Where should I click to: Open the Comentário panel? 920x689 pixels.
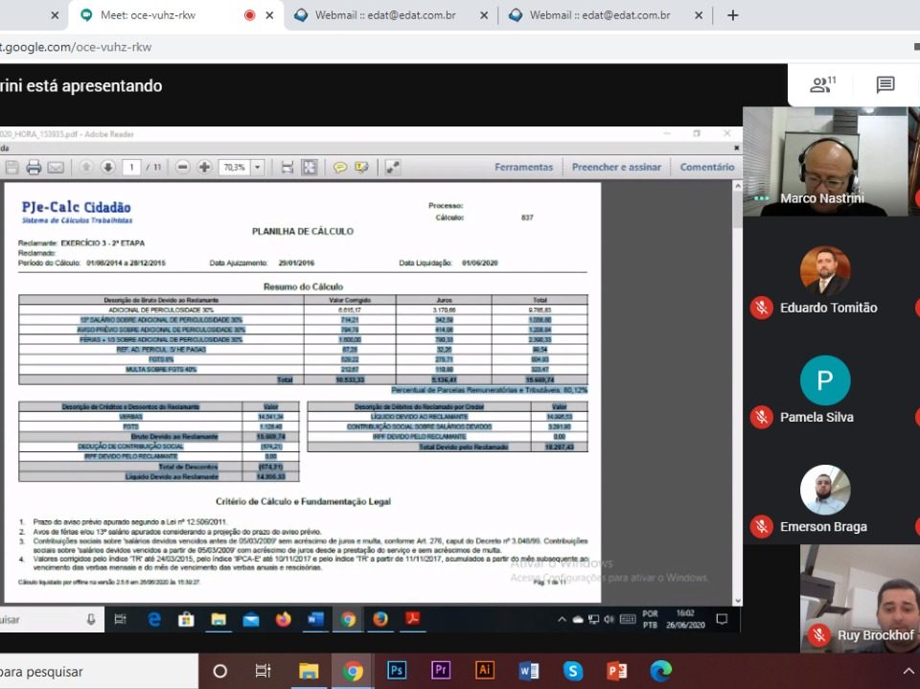(x=706, y=167)
